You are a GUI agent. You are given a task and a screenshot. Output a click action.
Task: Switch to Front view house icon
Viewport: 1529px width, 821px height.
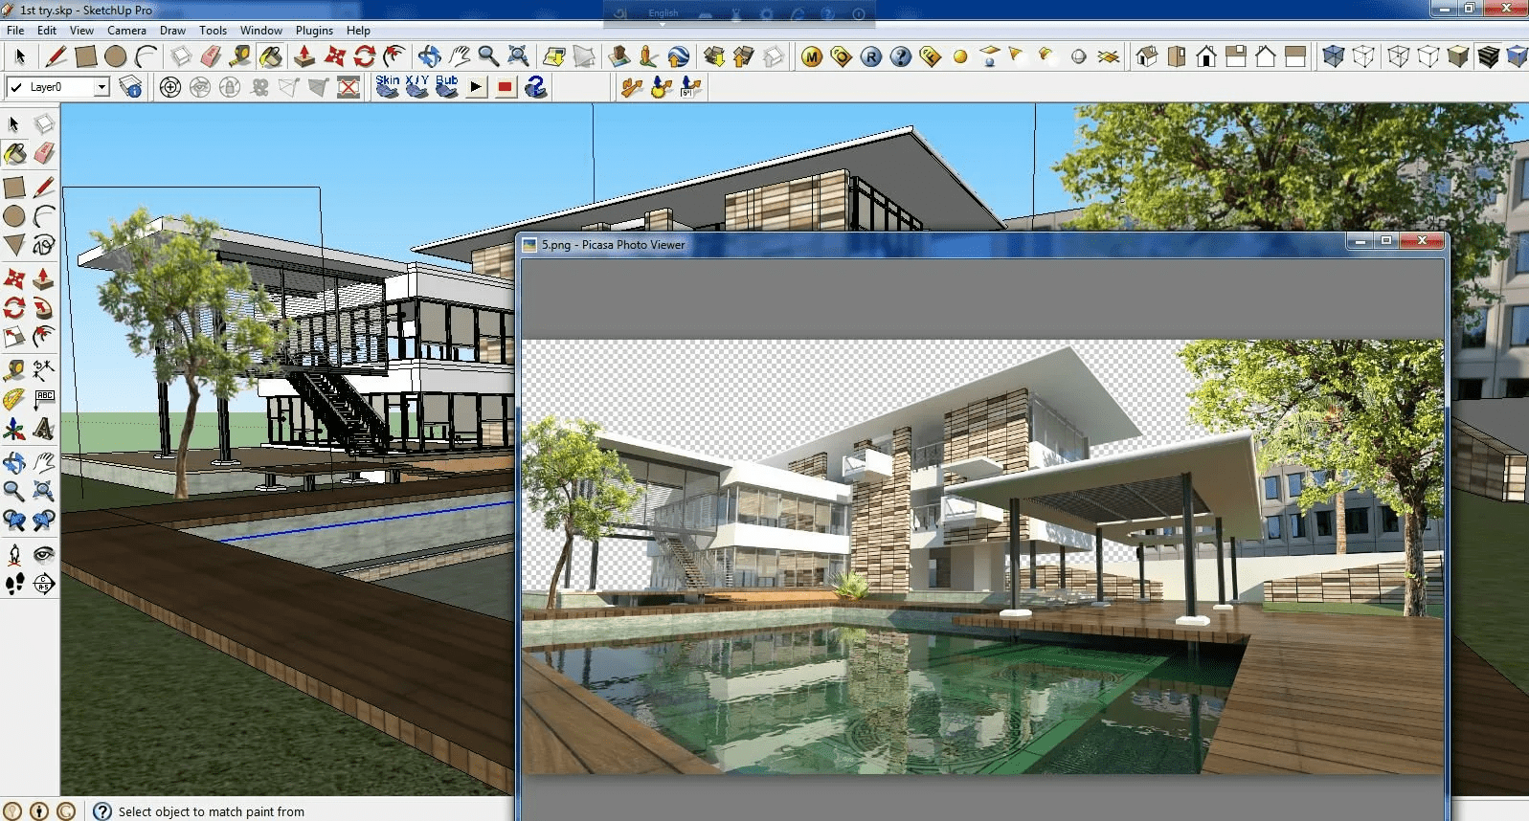[1206, 56]
